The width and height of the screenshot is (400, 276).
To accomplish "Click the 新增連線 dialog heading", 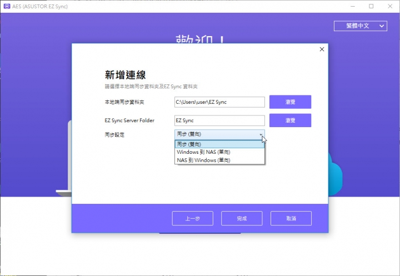I will tap(125, 75).
